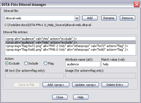
Task: Select the flag-fm80.png prop entry
Action: (71, 50)
